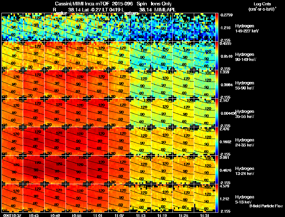The width and height of the screenshot is (285, 217).
Task: Select the 10:55 panel in the 55-90 keV row
Action: click(77, 84)
